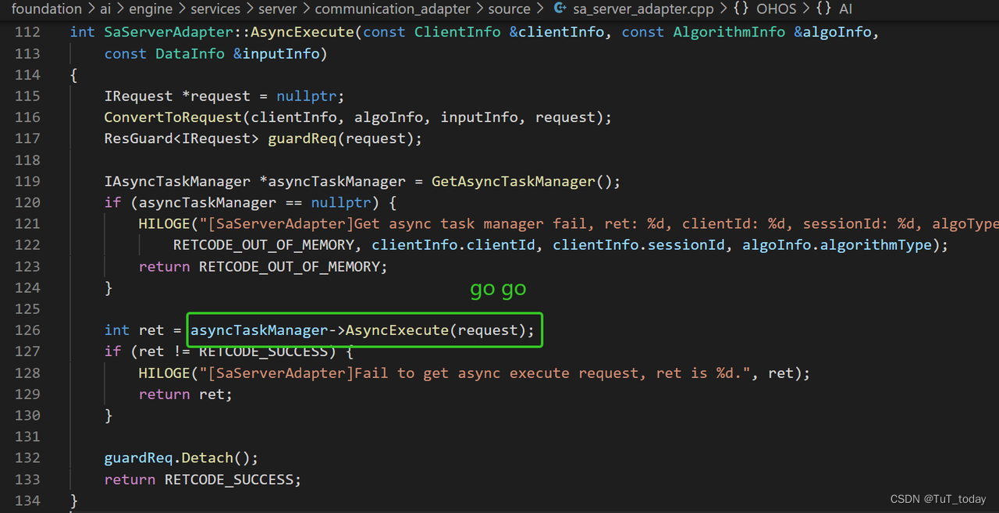Click 'ResGuard<IRequest>' on line 117

click(x=181, y=138)
